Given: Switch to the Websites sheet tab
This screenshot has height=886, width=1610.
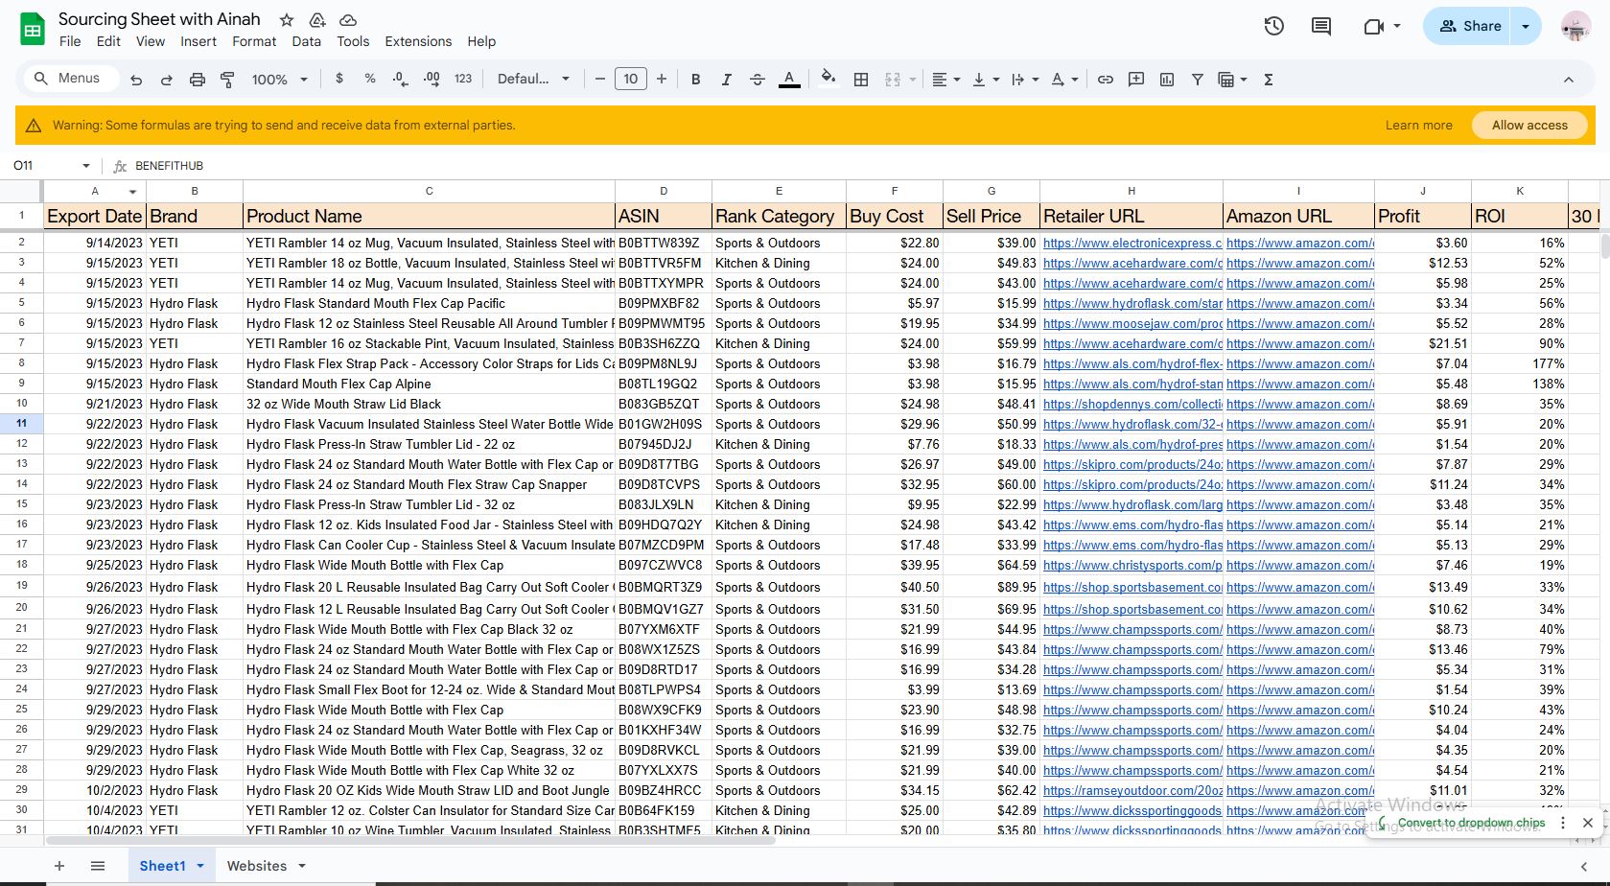Looking at the screenshot, I should tap(256, 866).
